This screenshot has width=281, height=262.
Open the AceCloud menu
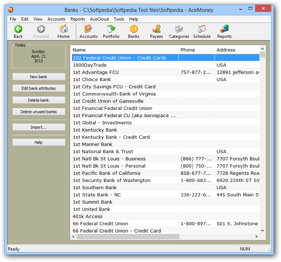tap(99, 19)
